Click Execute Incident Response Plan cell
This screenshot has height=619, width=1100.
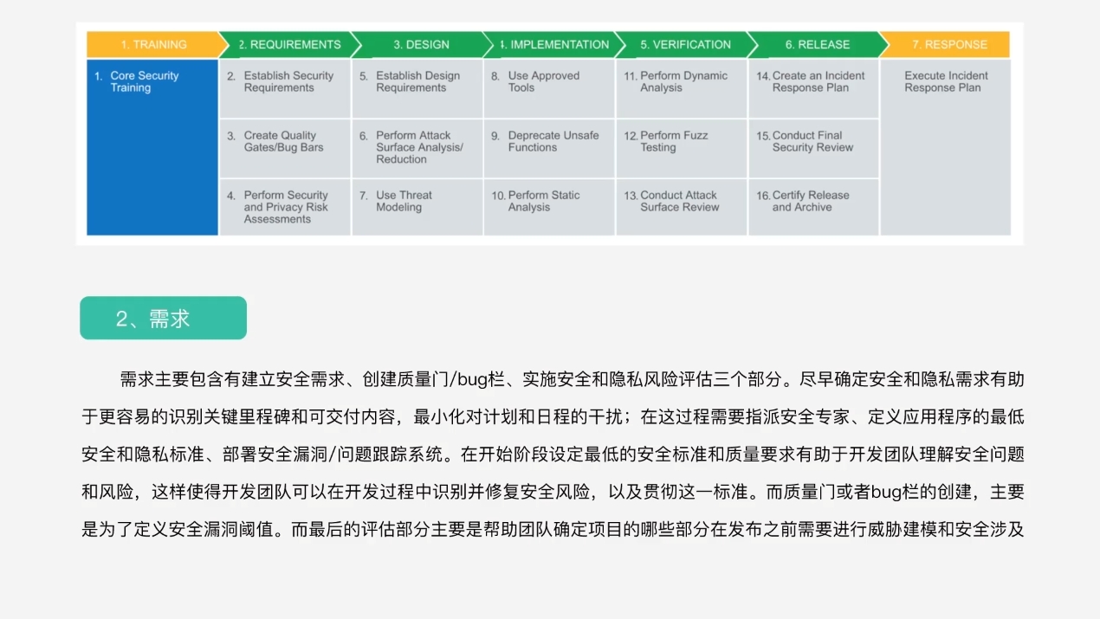tap(946, 147)
